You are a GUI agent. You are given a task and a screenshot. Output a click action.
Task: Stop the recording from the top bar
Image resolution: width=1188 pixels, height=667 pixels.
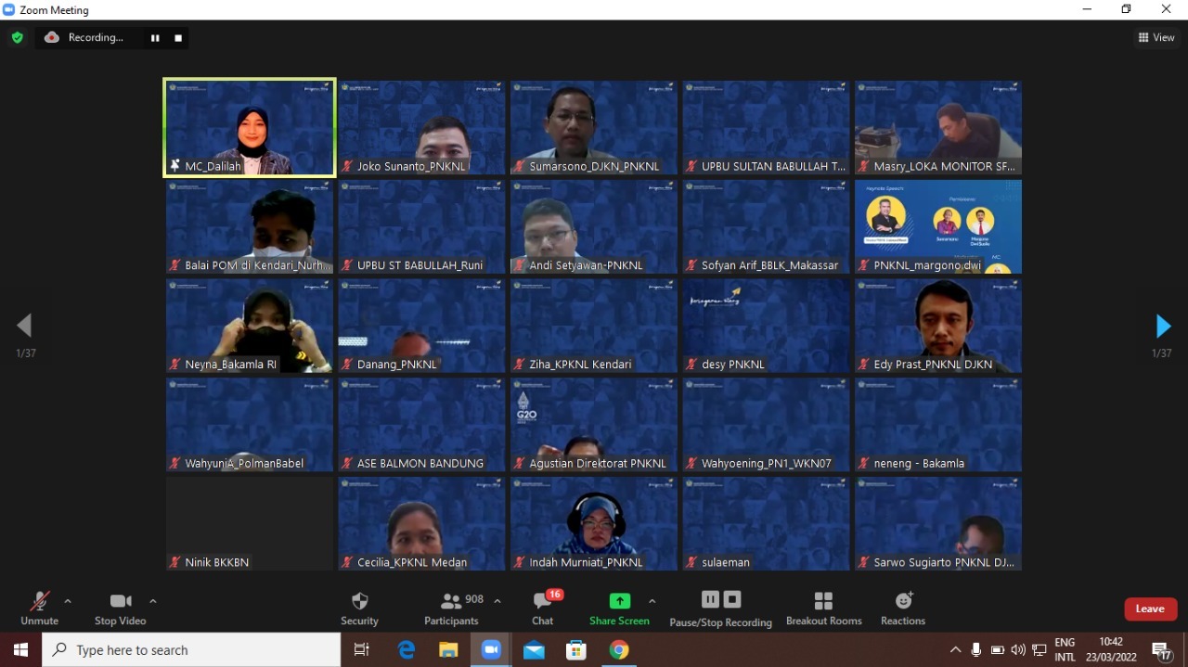tap(178, 38)
